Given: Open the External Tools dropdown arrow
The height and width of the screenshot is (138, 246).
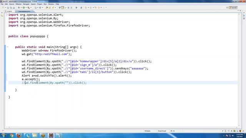Looking at the screenshot, I should (31, 8).
